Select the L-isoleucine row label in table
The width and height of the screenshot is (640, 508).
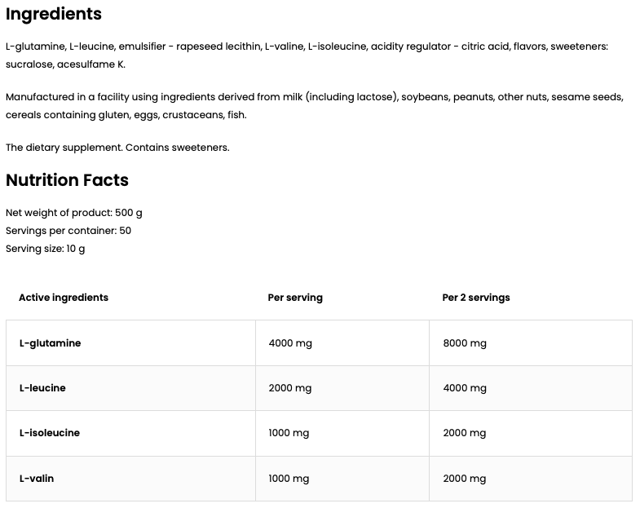click(x=49, y=433)
